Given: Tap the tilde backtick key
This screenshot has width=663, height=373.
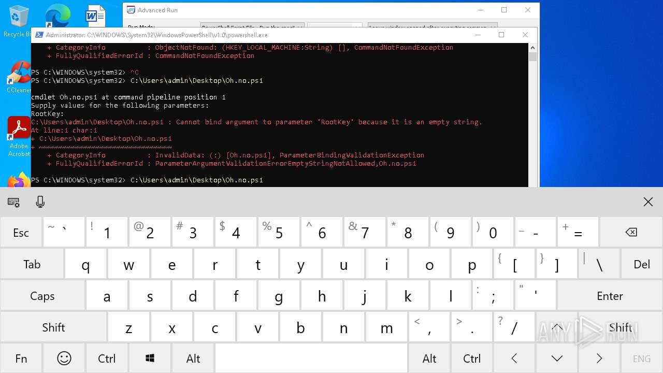Looking at the screenshot, I should (x=64, y=233).
